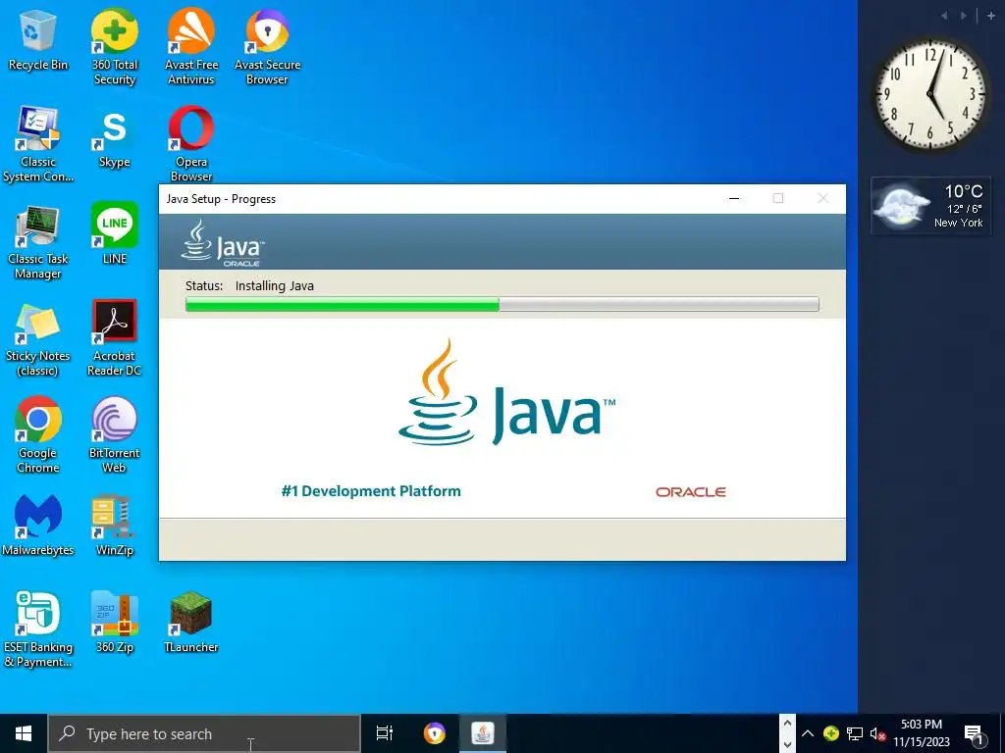Click the '#1 Development Platform' text

pos(371,491)
